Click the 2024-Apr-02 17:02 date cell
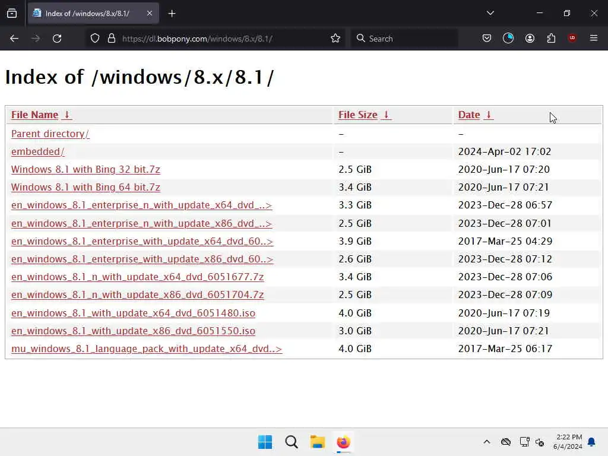The image size is (608, 456). 505,151
